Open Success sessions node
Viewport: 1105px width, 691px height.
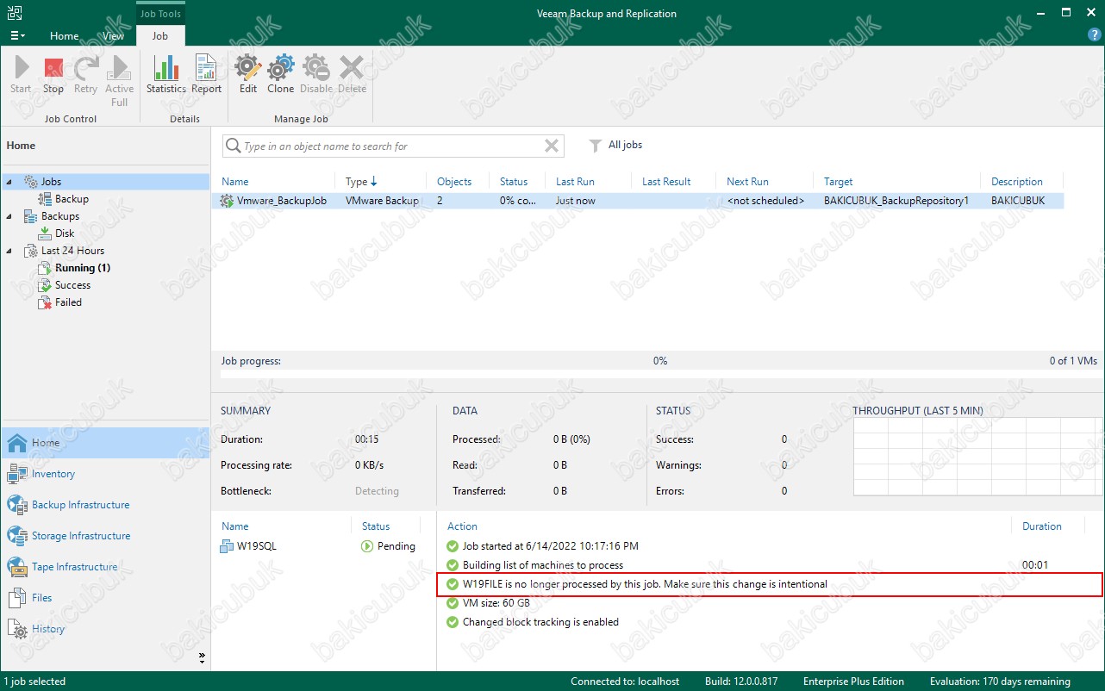[72, 285]
